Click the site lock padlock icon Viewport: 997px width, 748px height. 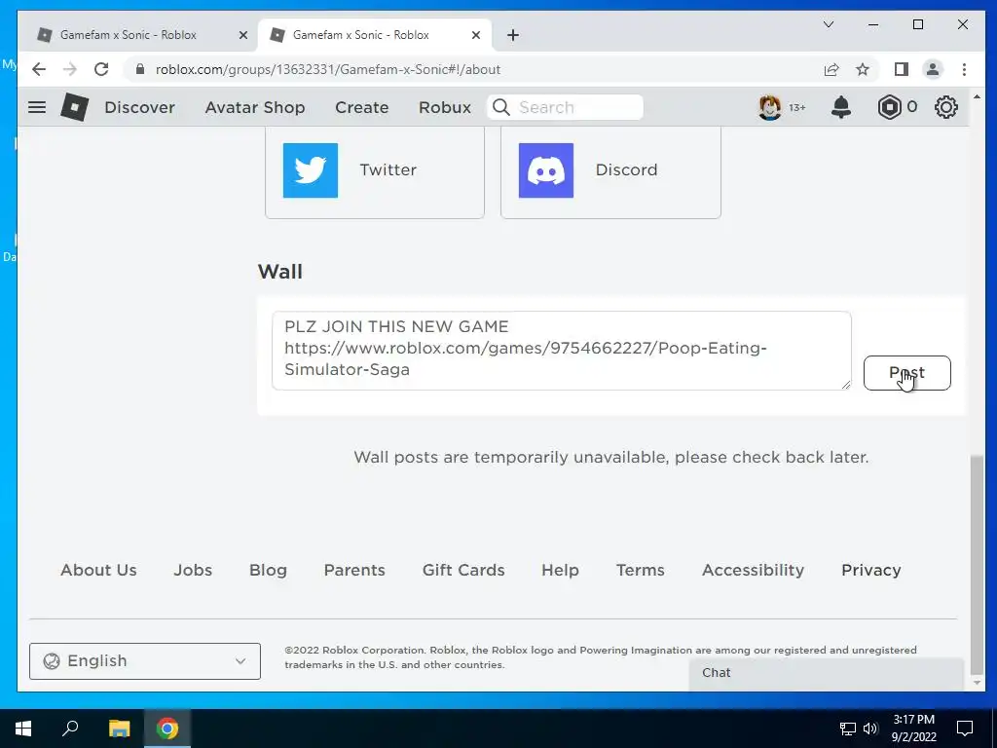140,69
